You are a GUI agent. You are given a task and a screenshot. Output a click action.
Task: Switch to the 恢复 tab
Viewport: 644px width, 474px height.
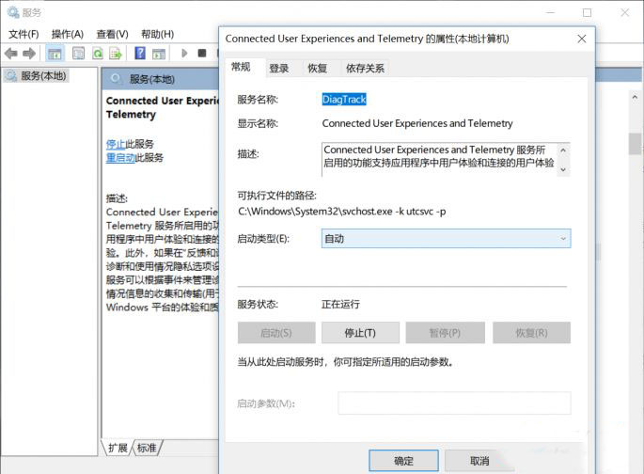(x=318, y=68)
